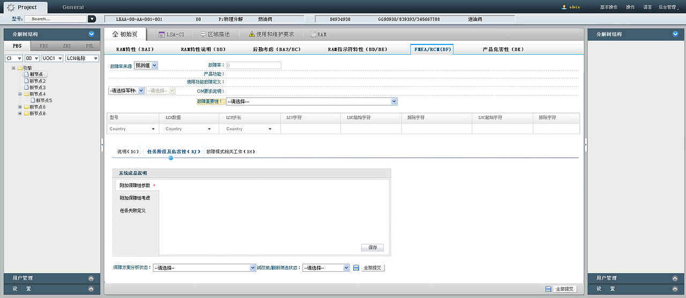Open the 说明（BG）lower tab
This screenshot has height=298, width=686.
(x=128, y=152)
